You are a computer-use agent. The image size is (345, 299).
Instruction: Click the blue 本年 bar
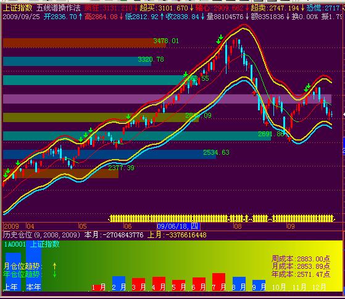tap(33, 266)
